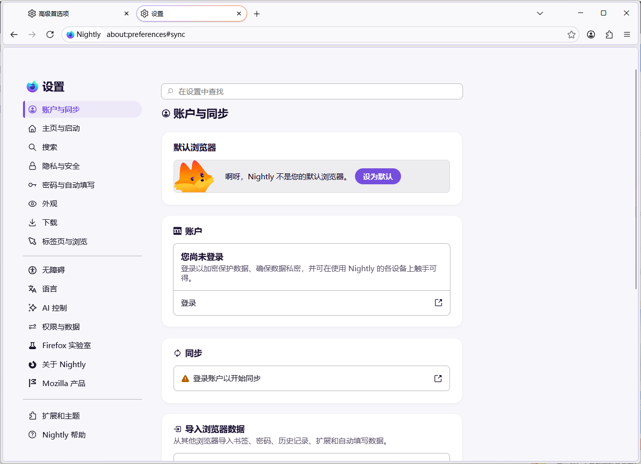Click the translate icon beside 语言

coord(32,289)
